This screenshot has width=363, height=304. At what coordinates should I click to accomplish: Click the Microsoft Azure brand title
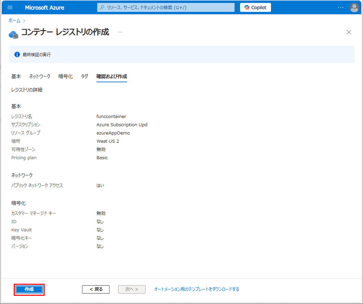tap(44, 8)
